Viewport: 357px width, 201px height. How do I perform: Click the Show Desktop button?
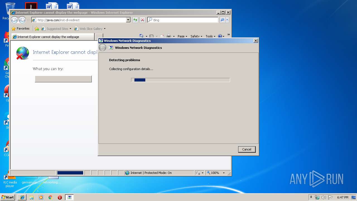pos(354,197)
